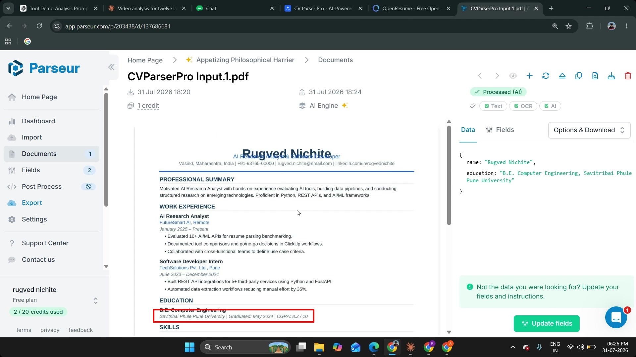This screenshot has width=636, height=357.
Task: Open Fields in the sidebar
Action: [x=51, y=170]
